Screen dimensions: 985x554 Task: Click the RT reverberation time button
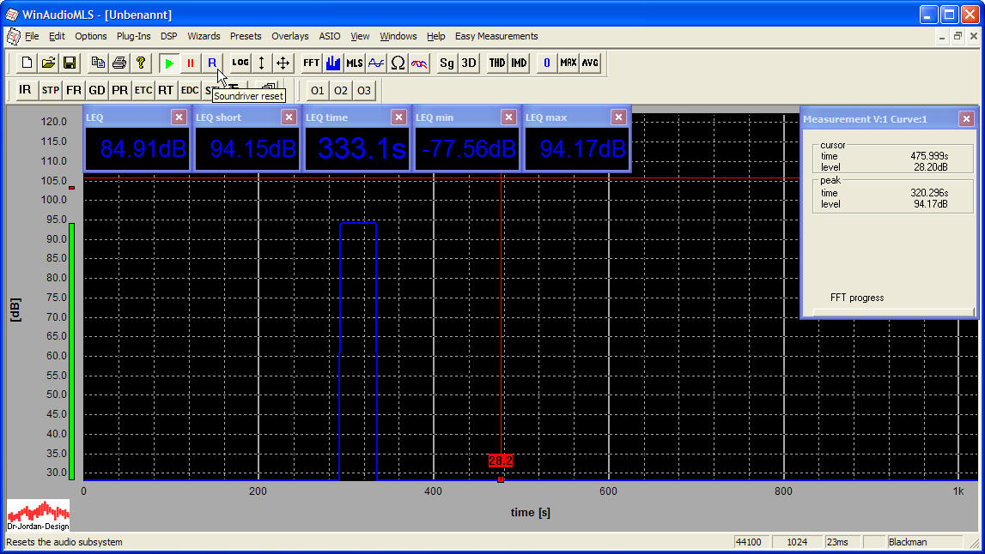[166, 90]
